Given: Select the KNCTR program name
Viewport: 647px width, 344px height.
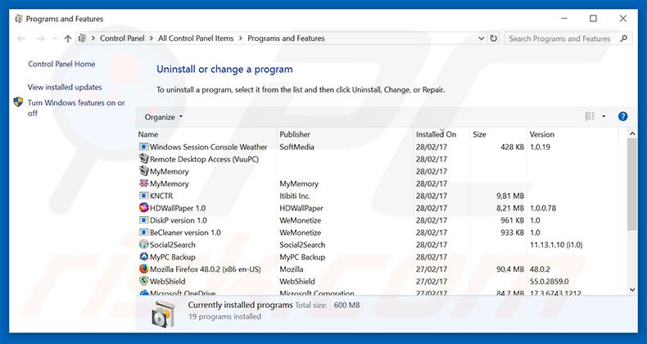Looking at the screenshot, I should click(x=161, y=196).
